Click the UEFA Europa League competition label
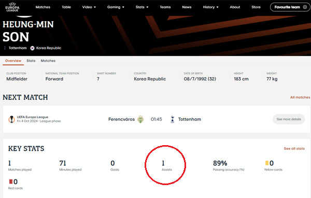The image size is (311, 198). (x=33, y=117)
